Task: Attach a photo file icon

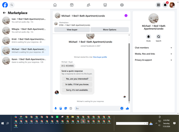Action: (x=61, y=108)
